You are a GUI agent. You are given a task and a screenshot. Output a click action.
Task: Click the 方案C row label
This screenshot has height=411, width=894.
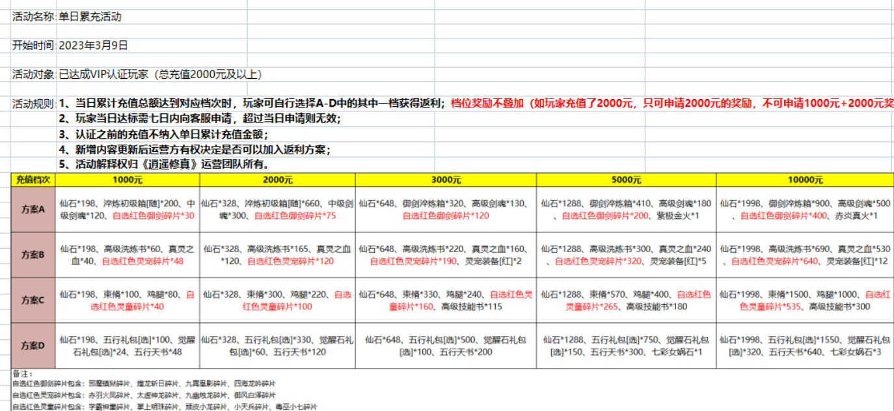click(x=33, y=300)
